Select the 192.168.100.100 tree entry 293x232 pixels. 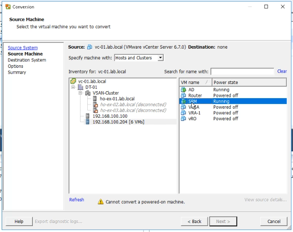(110, 116)
